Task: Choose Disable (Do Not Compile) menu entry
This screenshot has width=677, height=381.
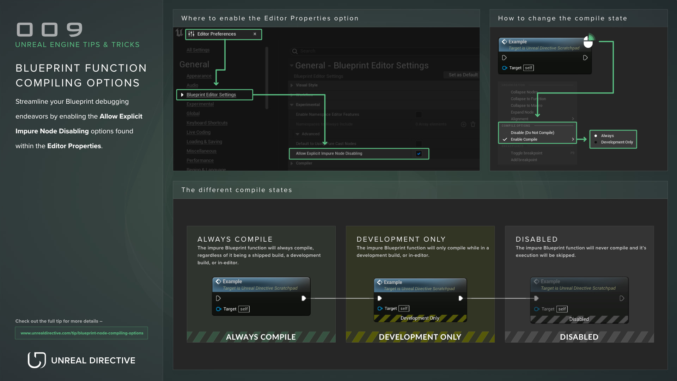Action: point(532,133)
